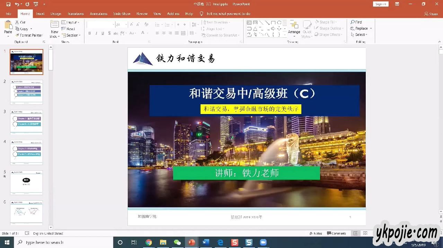
Task: Click the Paste icon in Clipboard group
Action: click(8, 25)
